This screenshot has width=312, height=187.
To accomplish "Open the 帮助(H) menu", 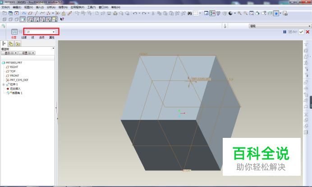I will point(115,7).
